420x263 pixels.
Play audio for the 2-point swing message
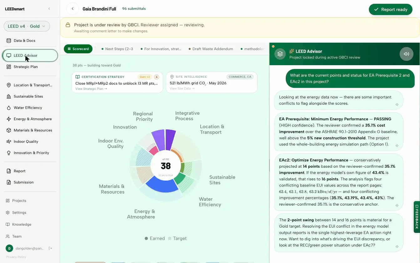tap(397, 247)
